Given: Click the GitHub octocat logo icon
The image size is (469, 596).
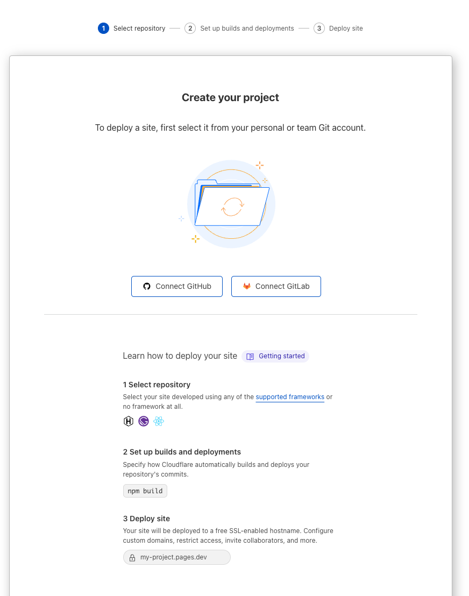Looking at the screenshot, I should pyautogui.click(x=147, y=286).
